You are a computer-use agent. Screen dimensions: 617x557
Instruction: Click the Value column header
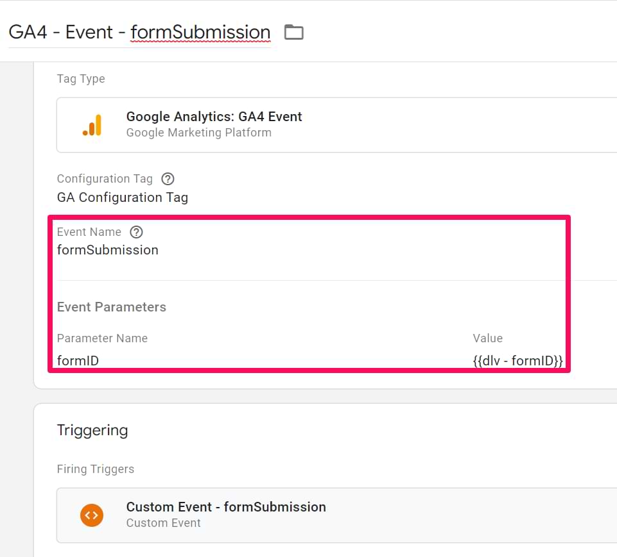point(487,338)
